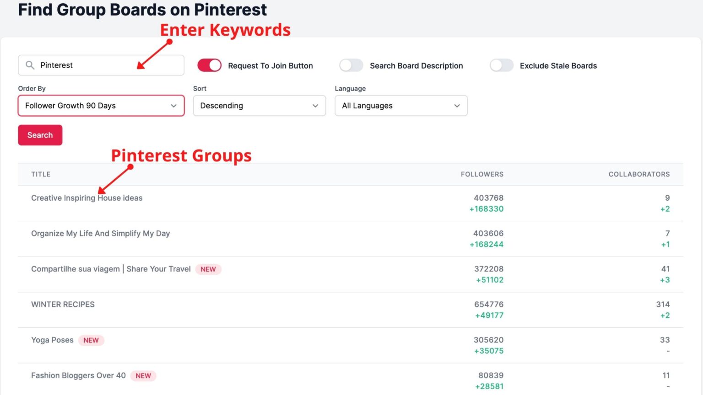The height and width of the screenshot is (395, 703).
Task: Click the magnifying glass search icon
Action: tap(29, 65)
